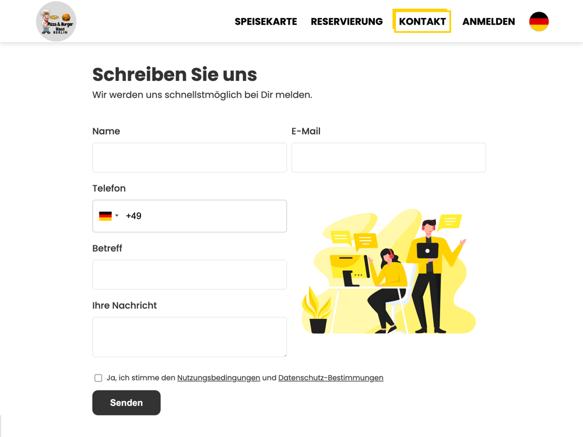583x437 pixels.
Task: Focus the Name input field
Action: pos(189,157)
